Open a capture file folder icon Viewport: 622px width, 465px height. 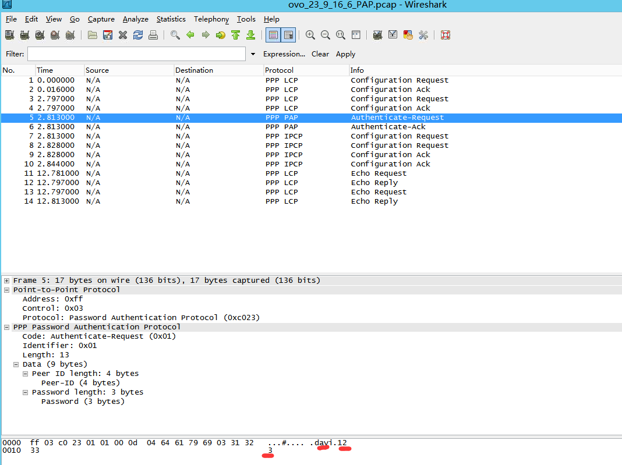[x=93, y=35]
